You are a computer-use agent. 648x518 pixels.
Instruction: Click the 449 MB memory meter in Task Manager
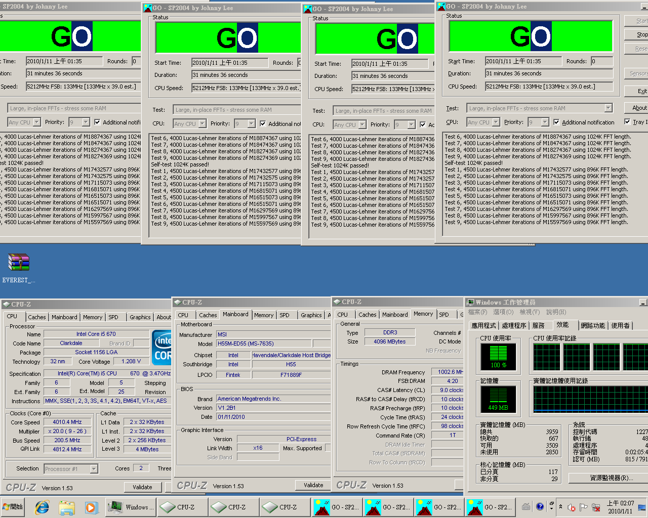point(498,400)
